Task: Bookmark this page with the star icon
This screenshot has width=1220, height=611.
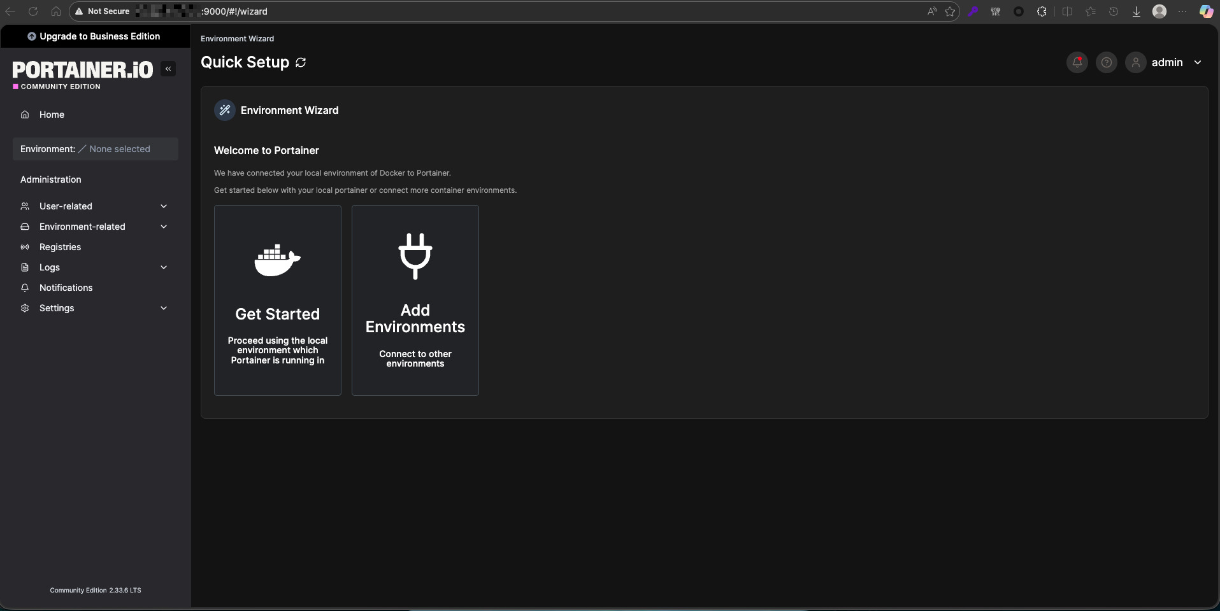Action: point(950,11)
